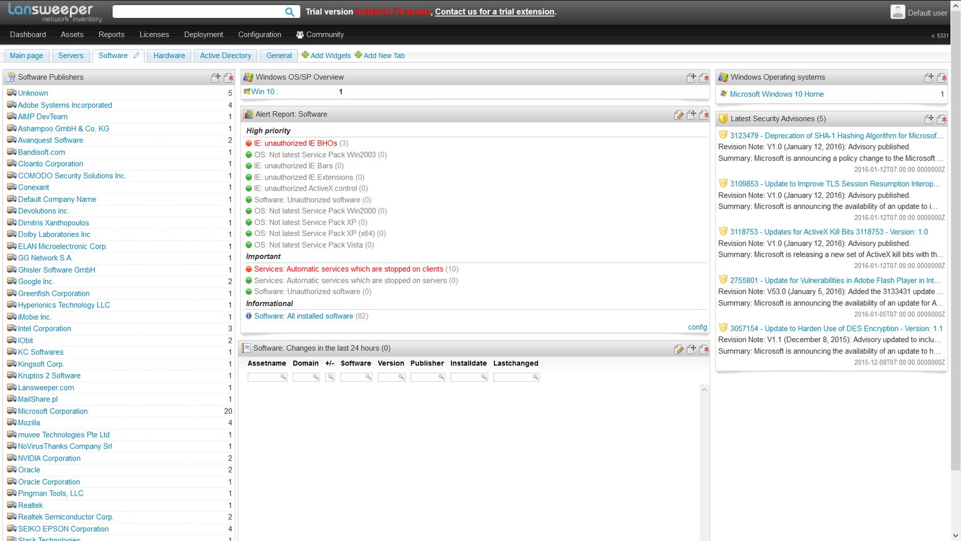Click the Lansweeper logo
The image size is (961, 541).
(55, 12)
